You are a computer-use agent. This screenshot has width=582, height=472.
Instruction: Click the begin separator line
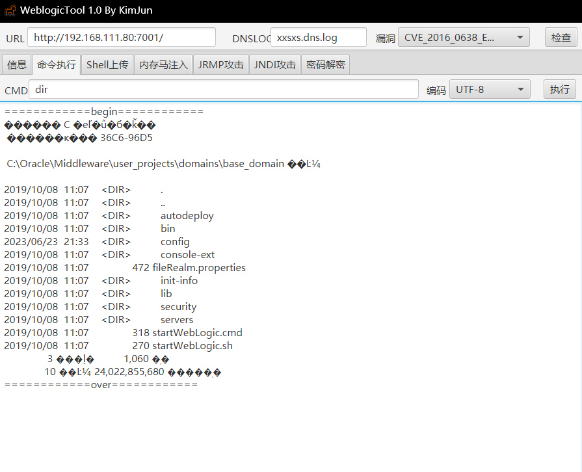coord(104,112)
